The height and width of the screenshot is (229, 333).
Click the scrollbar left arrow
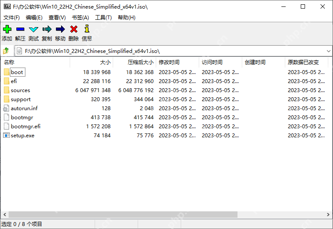coord(5,214)
